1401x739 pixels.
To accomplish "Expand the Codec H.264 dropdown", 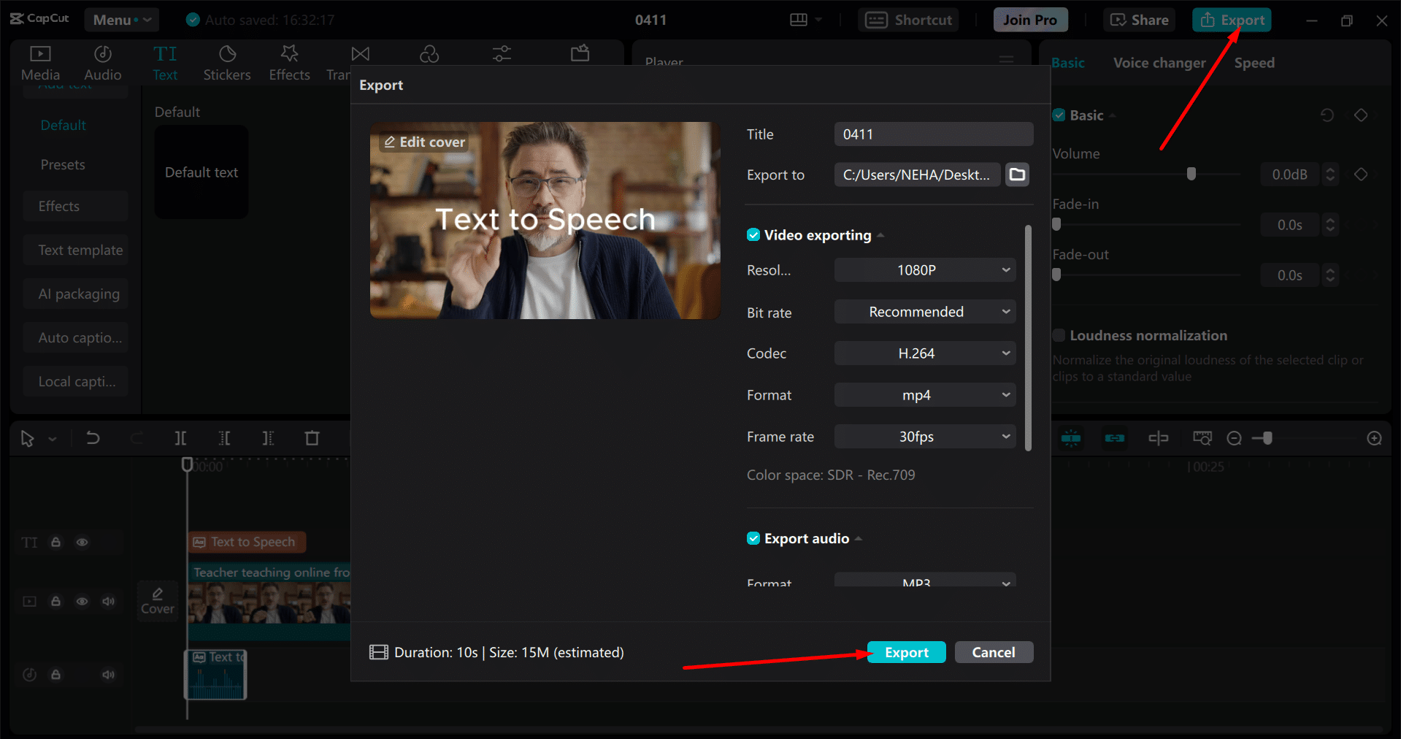I will (924, 353).
